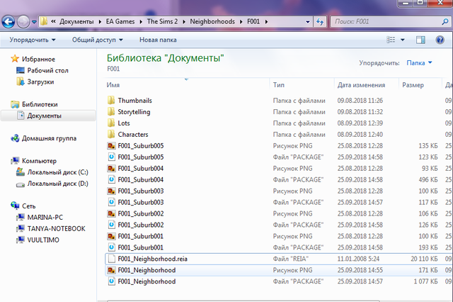Click the Back navigation arrow button
Screen dimensions: 453x302
click(10, 21)
